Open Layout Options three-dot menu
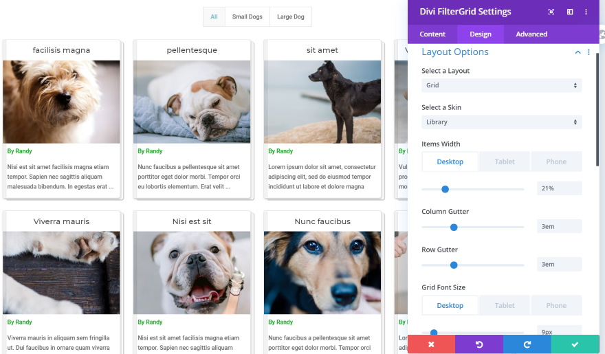Image resolution: width=605 pixels, height=354 pixels. coord(588,52)
